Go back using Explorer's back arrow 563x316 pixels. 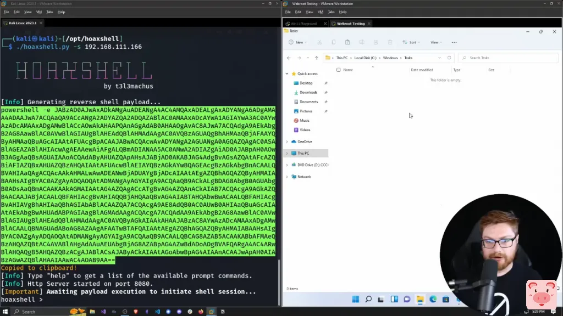[x=289, y=58]
